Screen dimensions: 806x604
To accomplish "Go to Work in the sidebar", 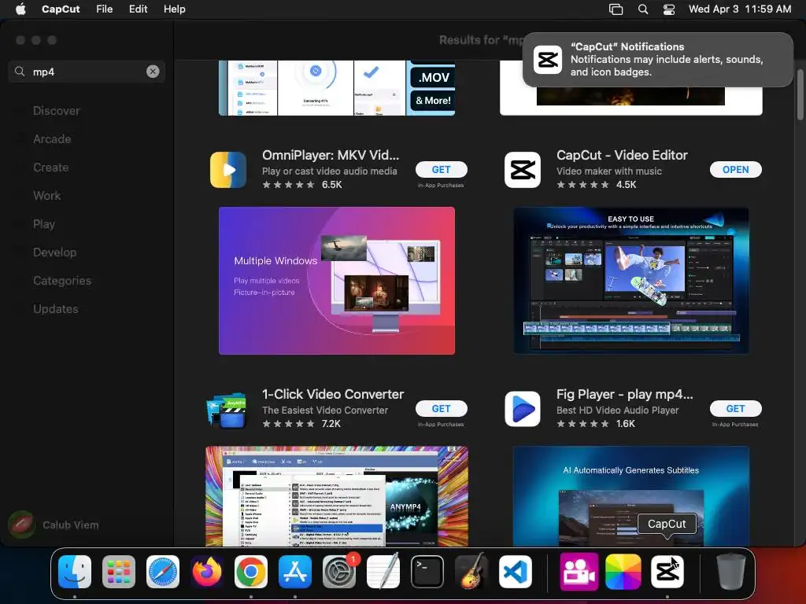I will (46, 196).
